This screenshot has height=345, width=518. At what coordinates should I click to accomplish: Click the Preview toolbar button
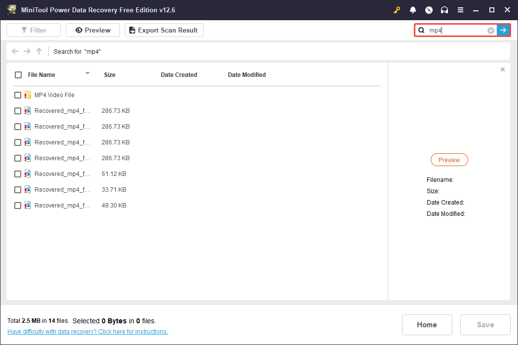pyautogui.click(x=93, y=30)
